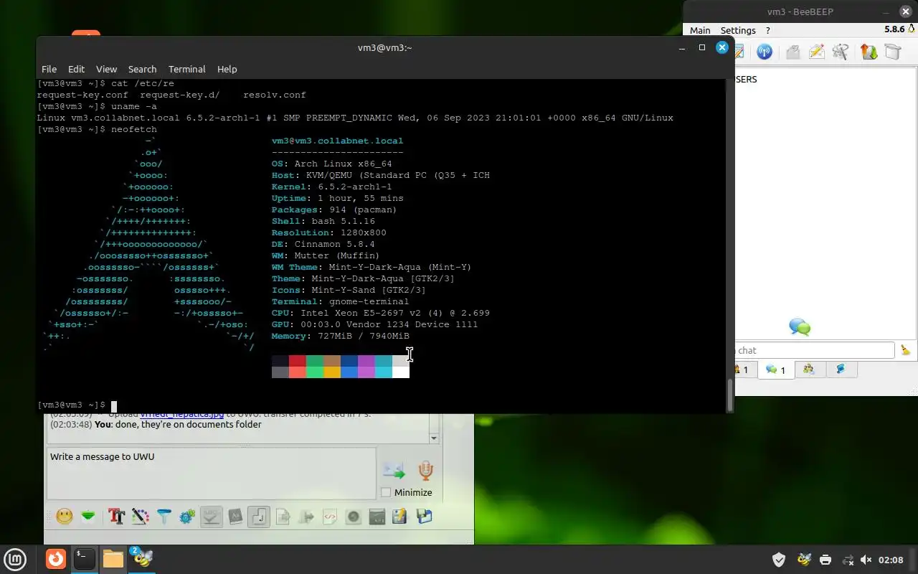Click the round gray disc icon in chat toolbar

click(354, 517)
